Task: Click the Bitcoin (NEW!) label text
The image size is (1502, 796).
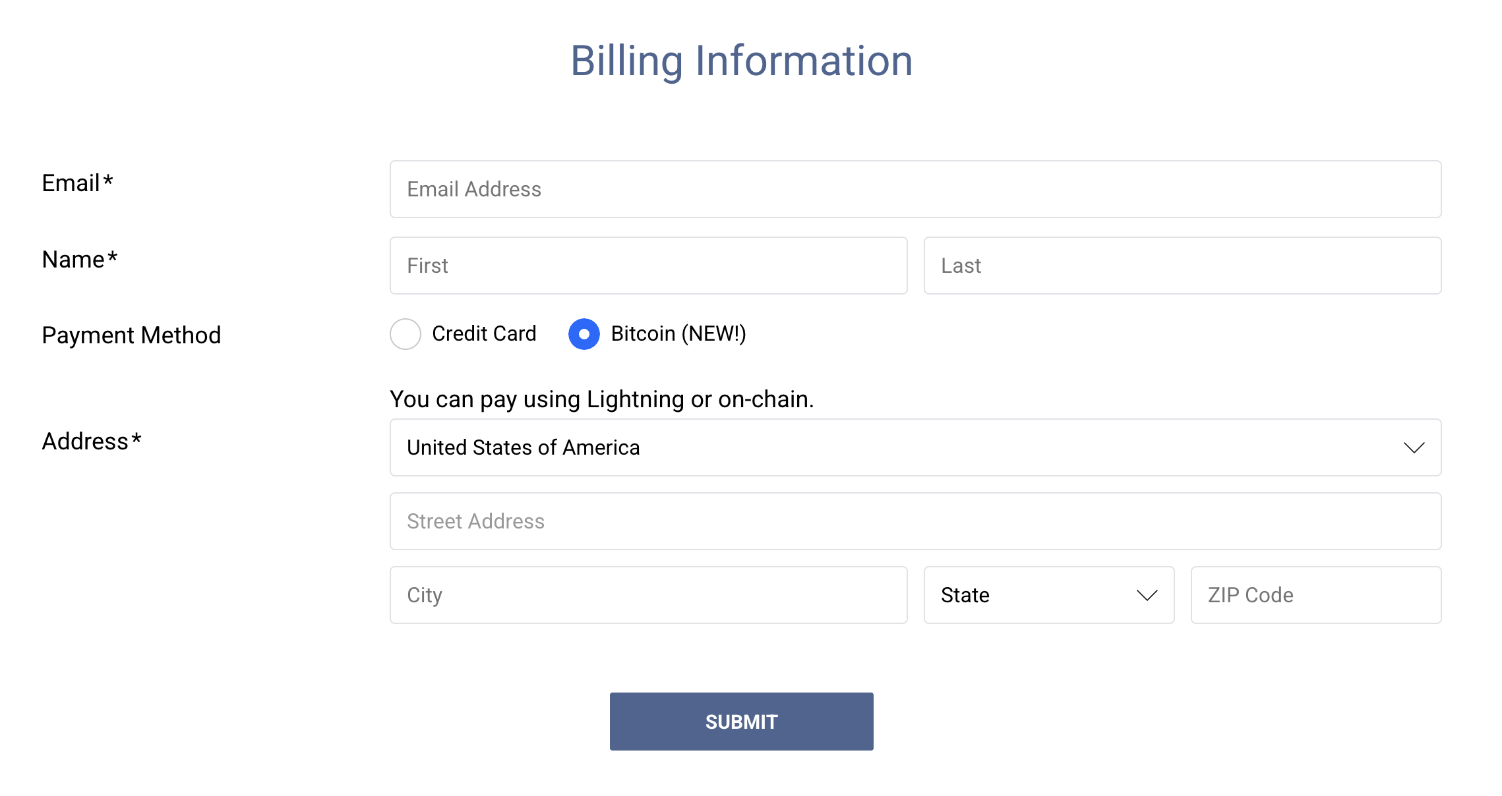Action: (678, 334)
